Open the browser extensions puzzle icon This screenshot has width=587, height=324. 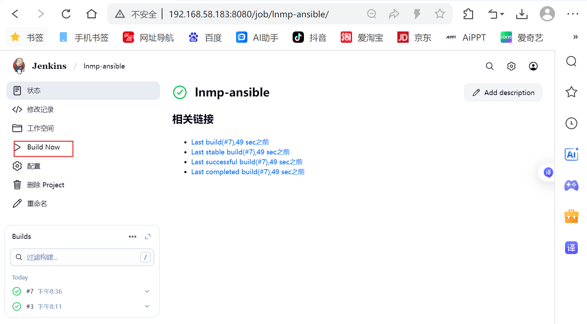pos(468,14)
